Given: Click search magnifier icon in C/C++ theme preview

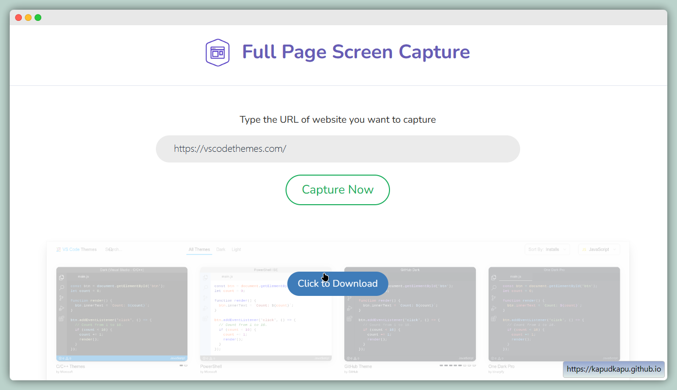Looking at the screenshot, I should click(x=62, y=288).
